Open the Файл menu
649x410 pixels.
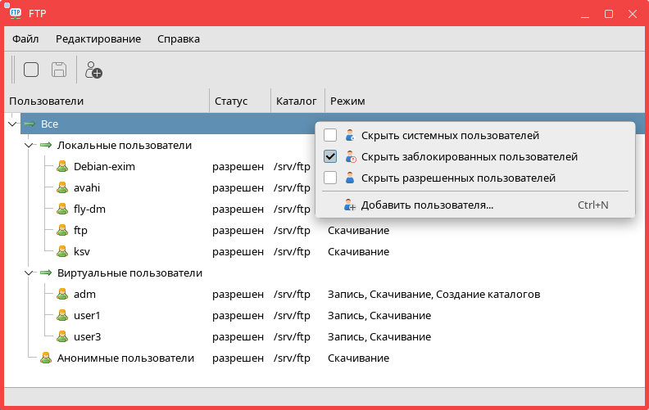click(x=25, y=38)
